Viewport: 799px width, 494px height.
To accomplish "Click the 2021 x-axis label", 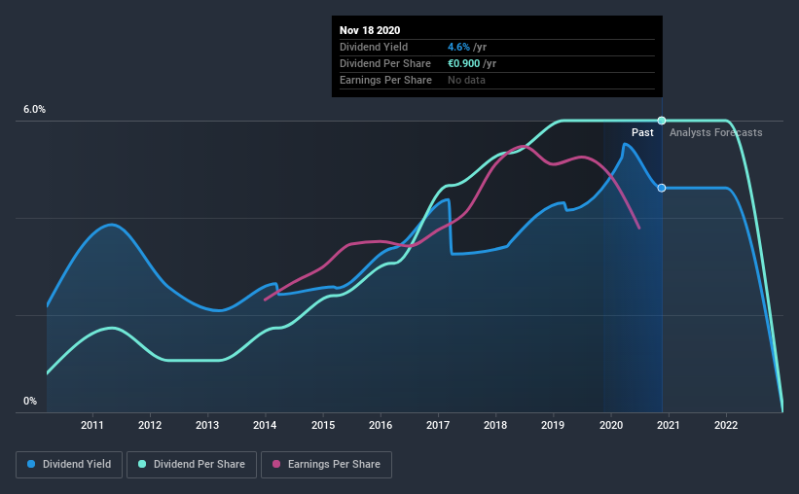I will (x=668, y=425).
